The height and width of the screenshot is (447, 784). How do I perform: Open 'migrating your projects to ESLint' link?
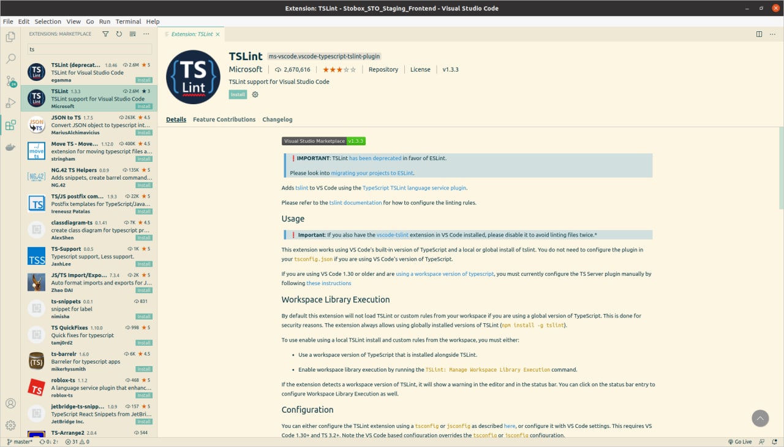pos(372,174)
